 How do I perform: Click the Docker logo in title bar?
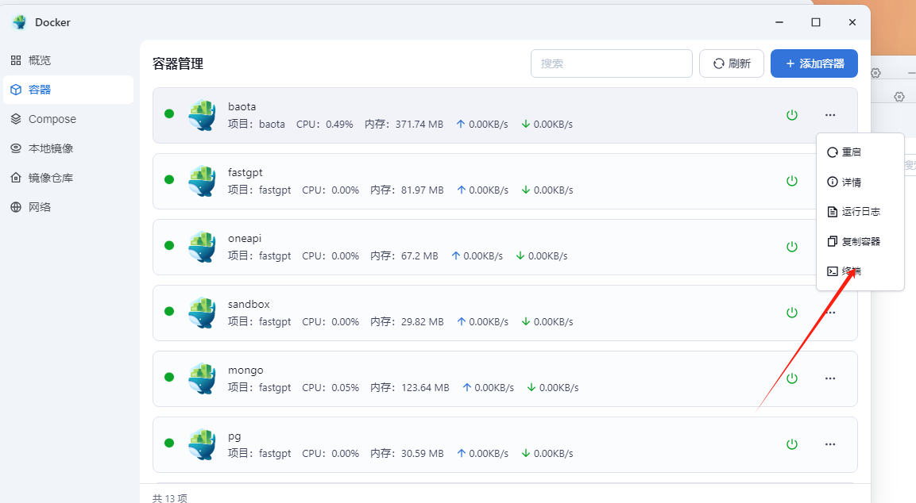click(20, 22)
